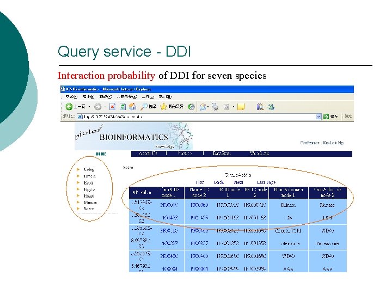The image size is (392, 294).
Task: Select Scere species in sidebar
Action: pyautogui.click(x=89, y=209)
